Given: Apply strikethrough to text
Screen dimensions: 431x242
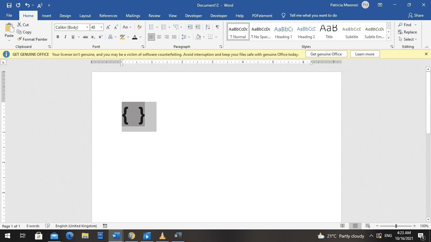Looking at the screenshot, I should 85,37.
